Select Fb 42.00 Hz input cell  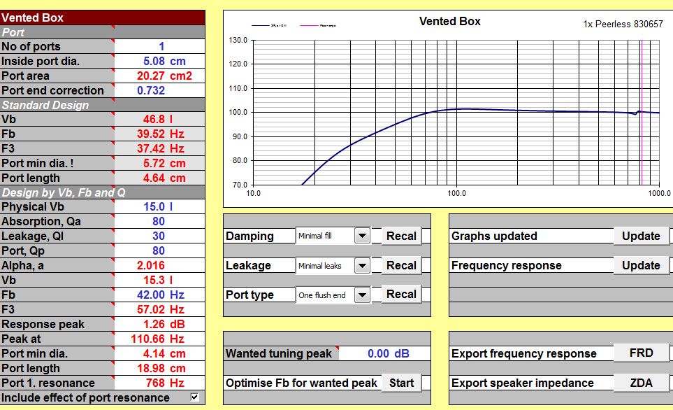point(159,295)
